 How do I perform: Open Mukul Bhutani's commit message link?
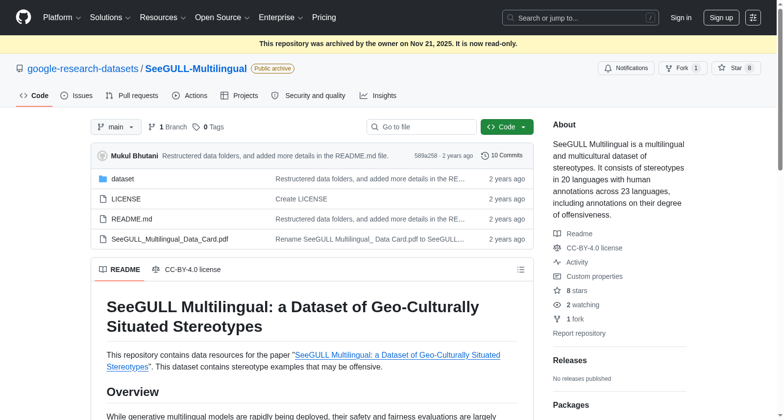pos(275,156)
